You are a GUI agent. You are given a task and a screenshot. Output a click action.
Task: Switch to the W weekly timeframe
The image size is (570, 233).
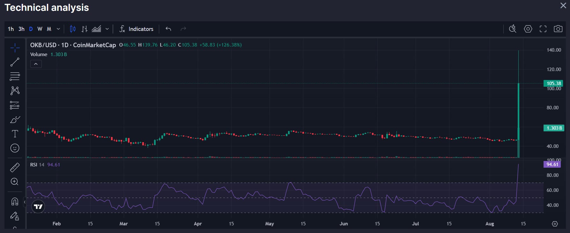[40, 29]
